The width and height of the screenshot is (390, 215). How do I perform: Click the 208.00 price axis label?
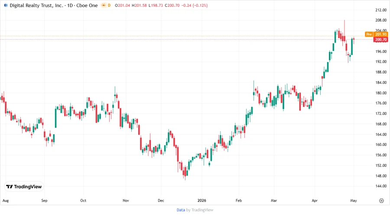pos(381,20)
